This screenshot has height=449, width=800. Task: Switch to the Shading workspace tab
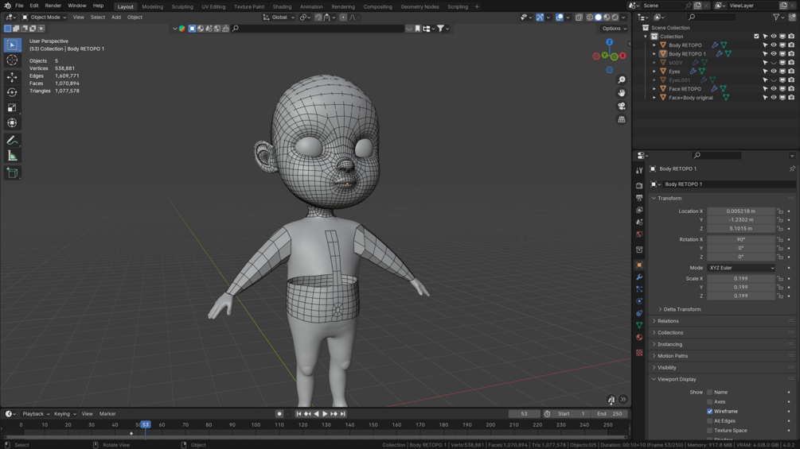coord(282,6)
